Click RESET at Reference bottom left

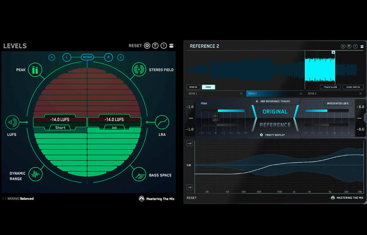pos(191,198)
